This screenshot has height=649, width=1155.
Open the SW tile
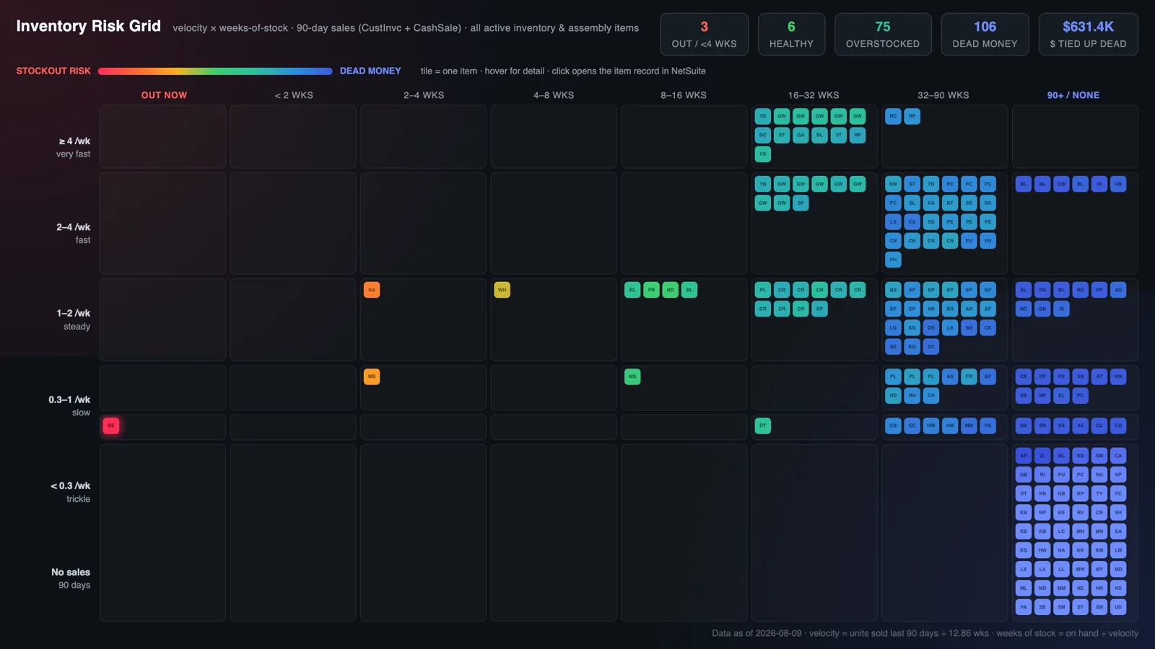click(893, 184)
